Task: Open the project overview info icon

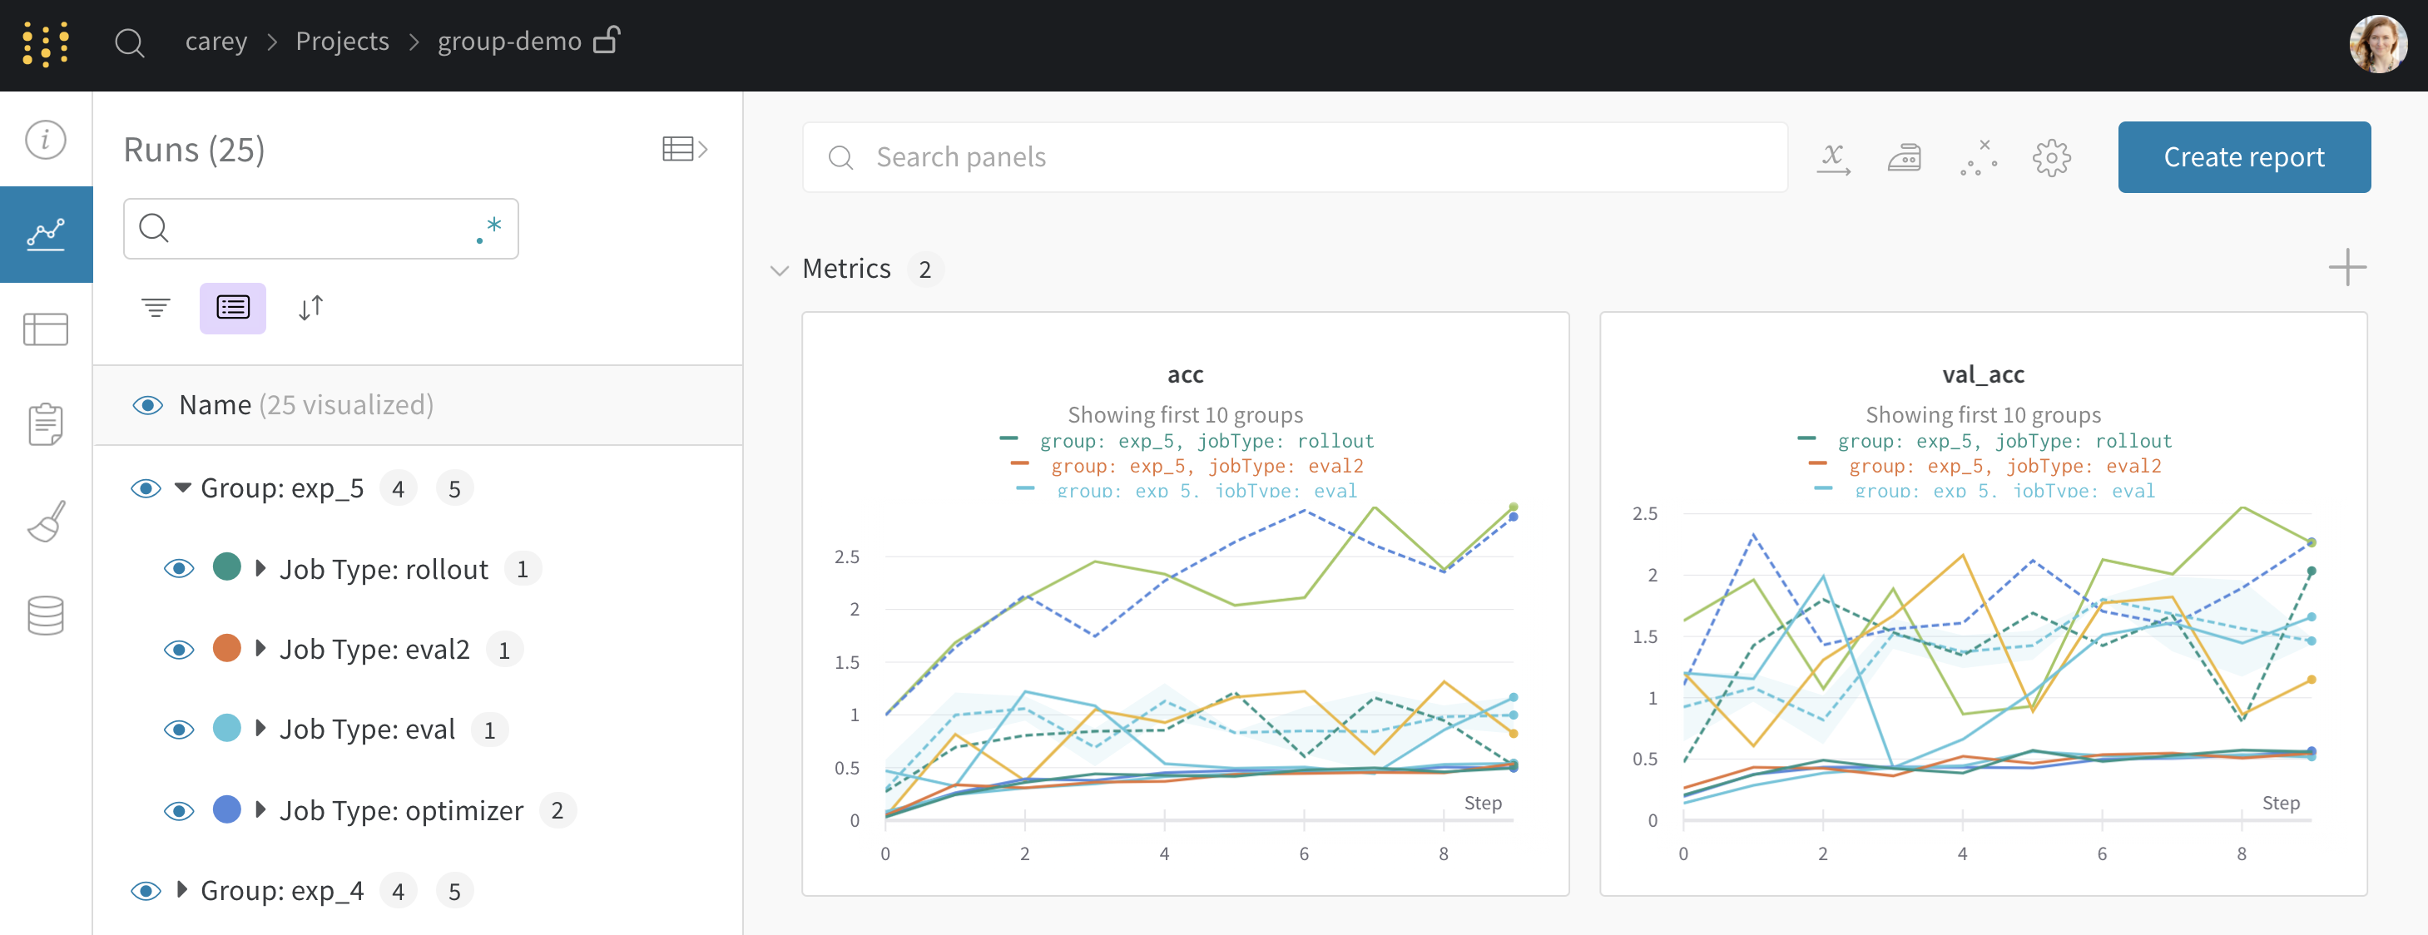Action: (x=45, y=140)
